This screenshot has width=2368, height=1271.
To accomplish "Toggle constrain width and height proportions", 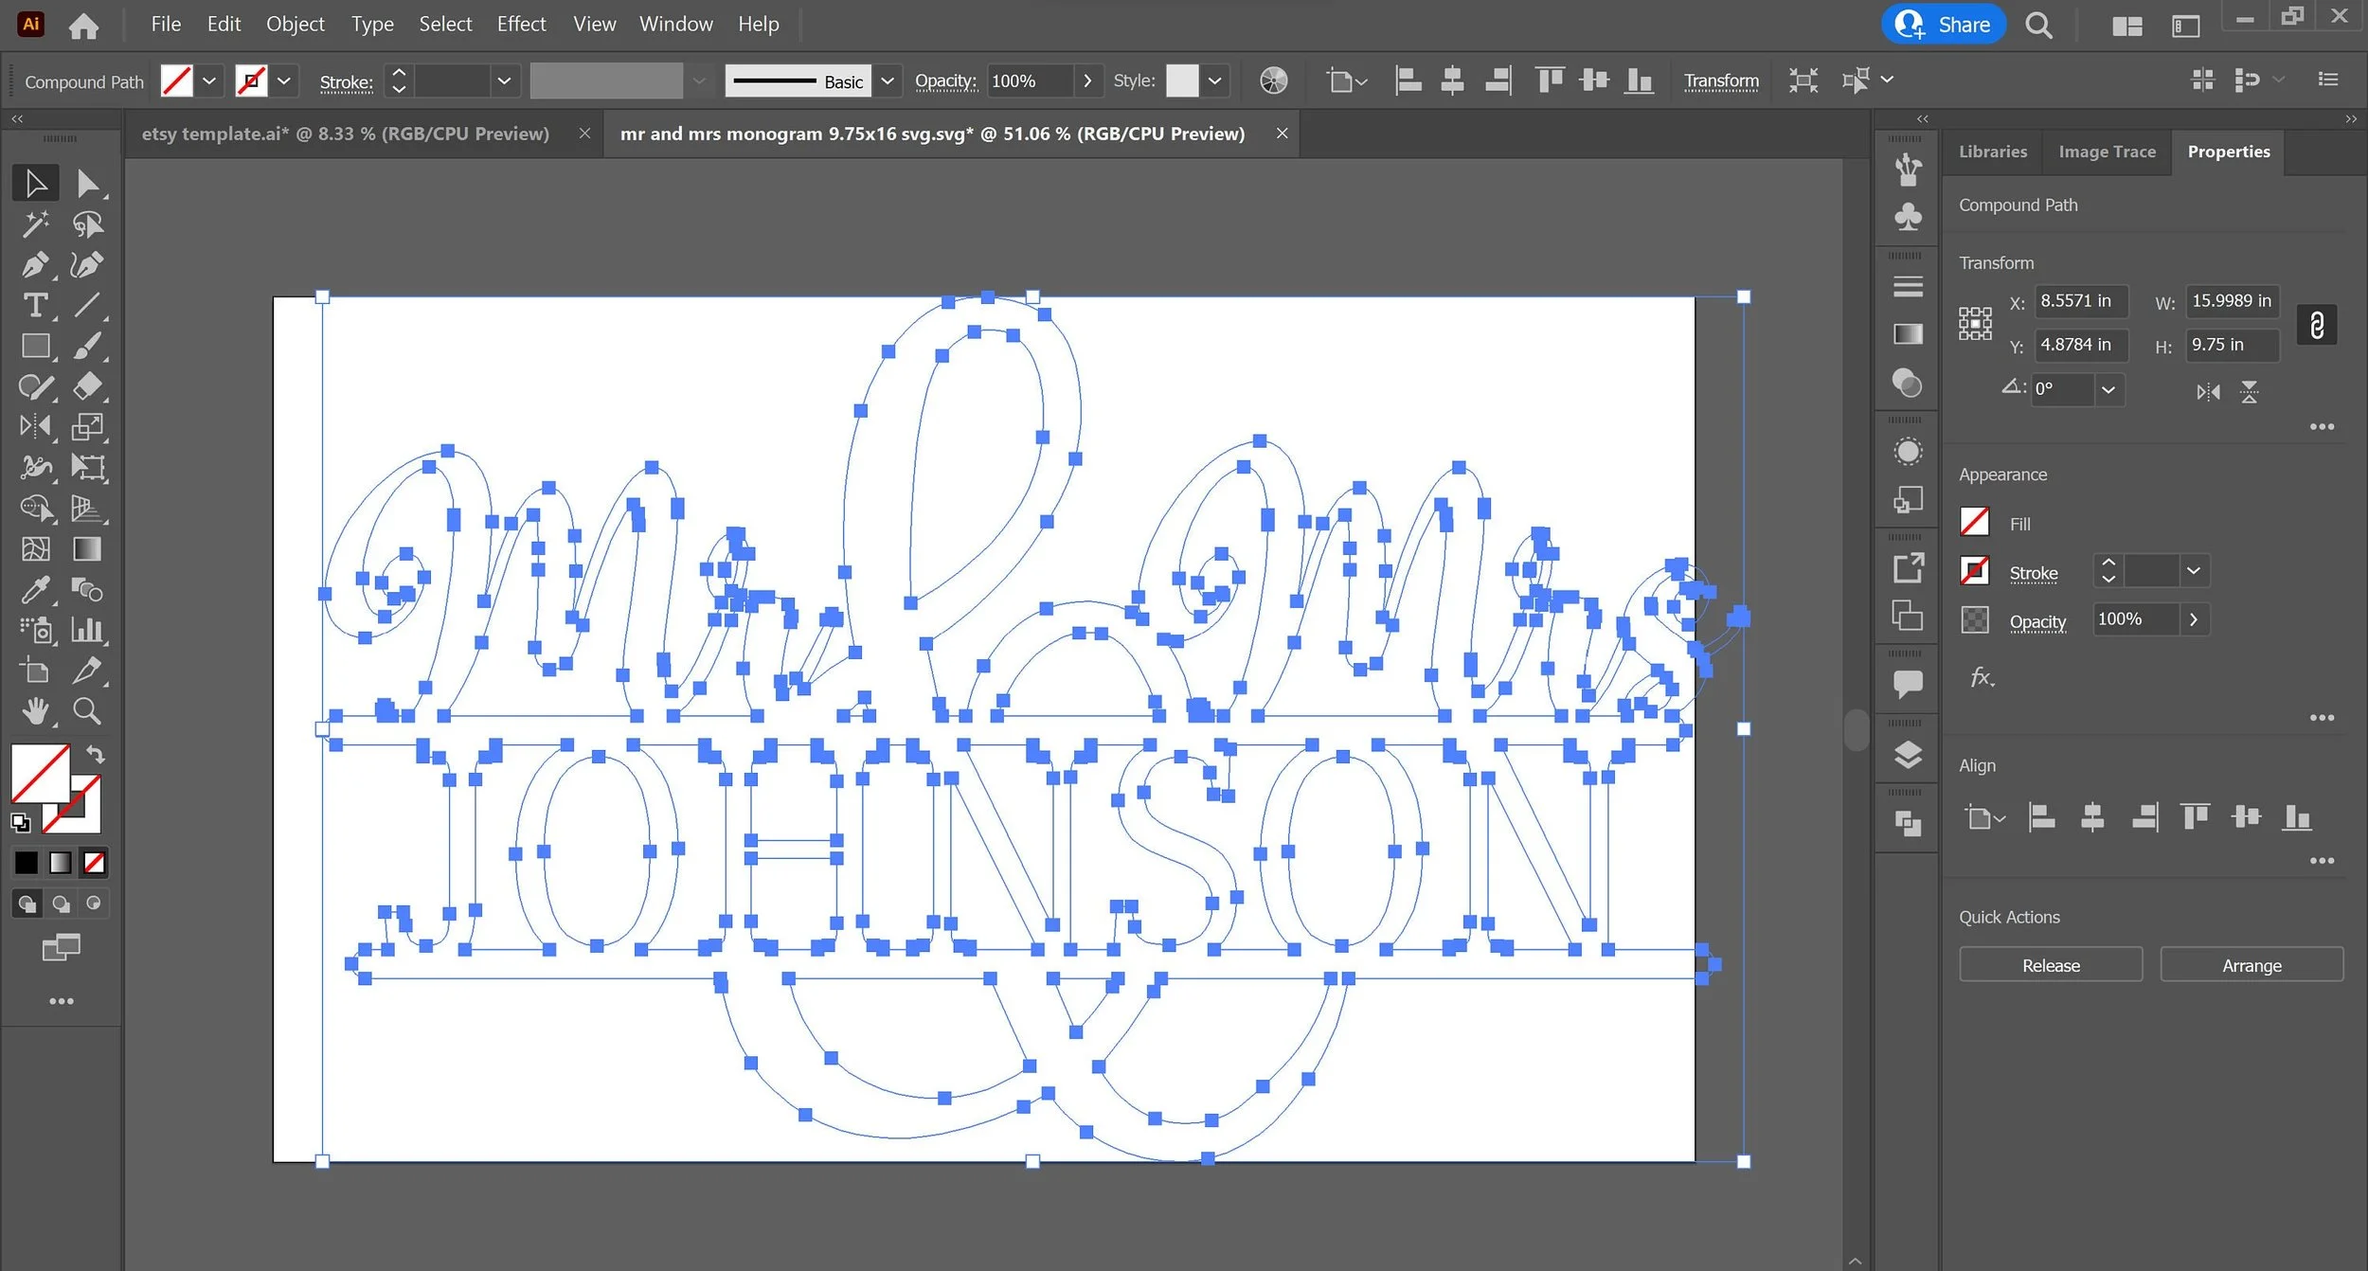I will point(2316,325).
